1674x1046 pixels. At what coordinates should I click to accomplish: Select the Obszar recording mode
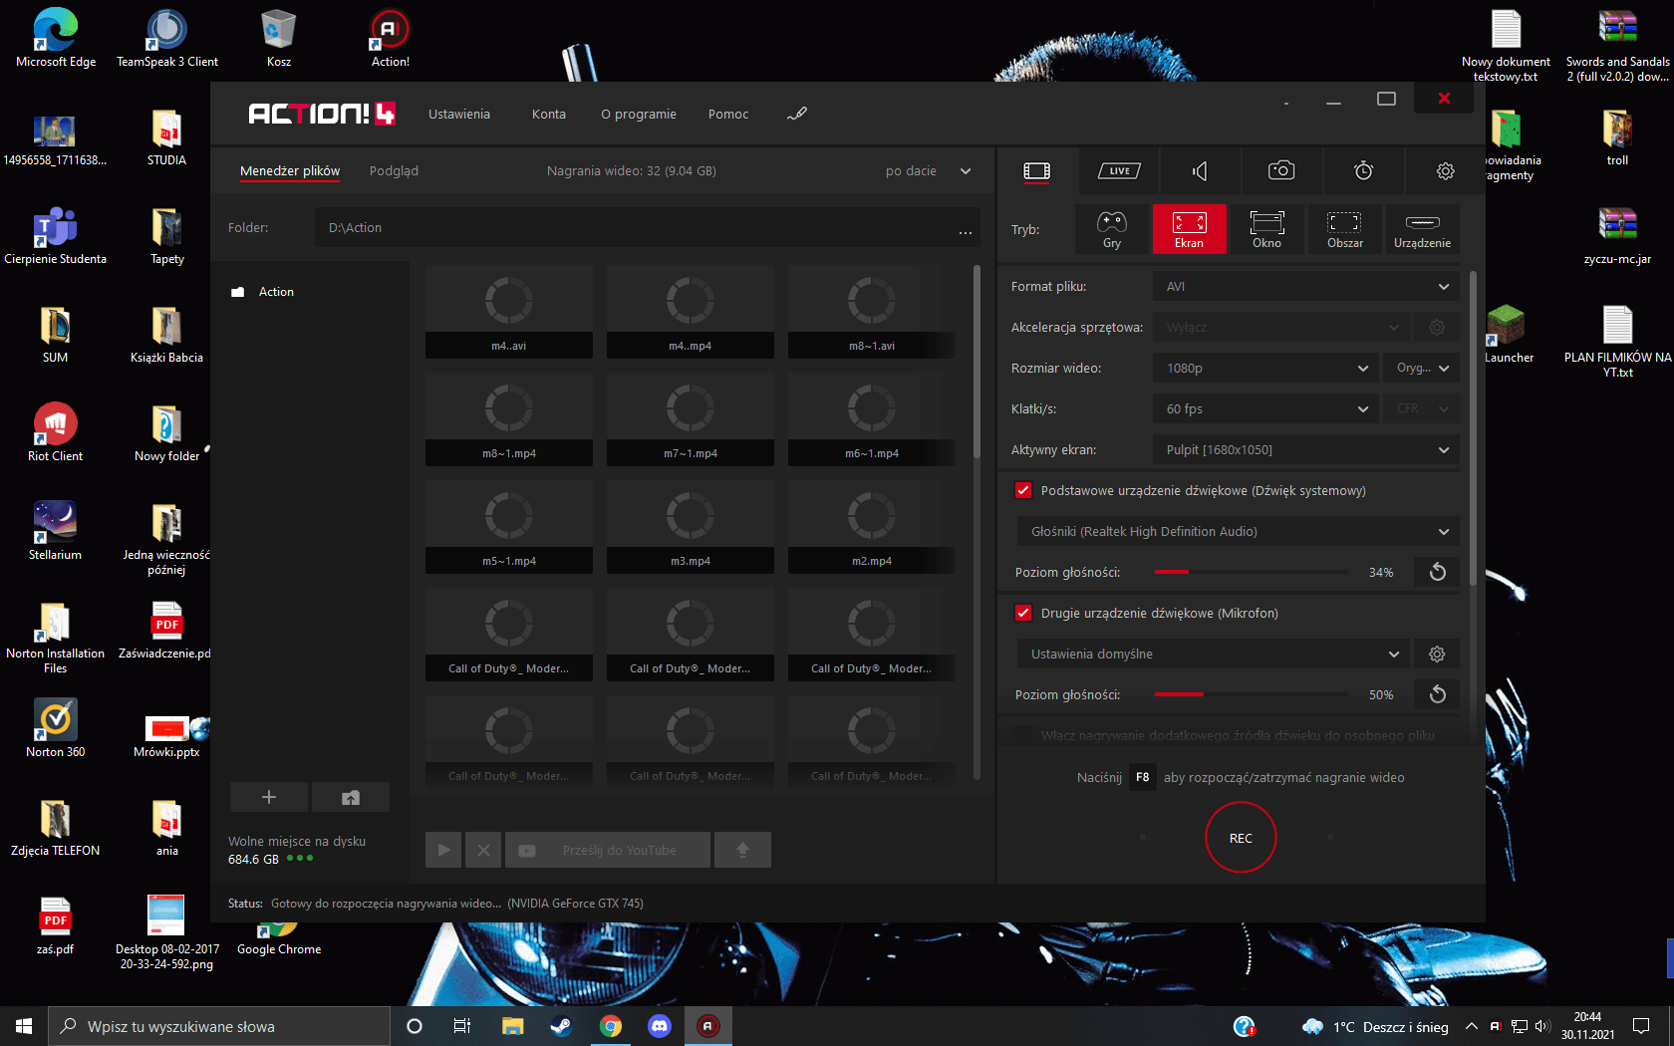(1344, 229)
